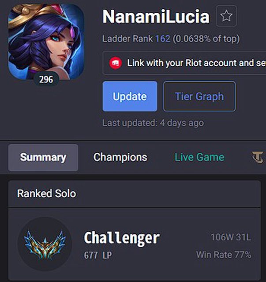Viewport: 266px width, 282px height.
Task: Switch to the Summary tab
Action: pos(43,157)
